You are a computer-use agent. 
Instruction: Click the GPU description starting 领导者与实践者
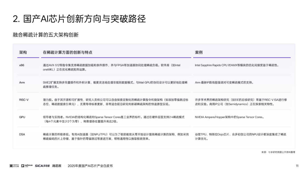(114, 119)
